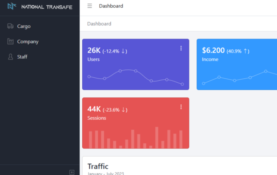This screenshot has height=175, width=277.
Task: Open the Users card options menu
Action: pos(181,48)
